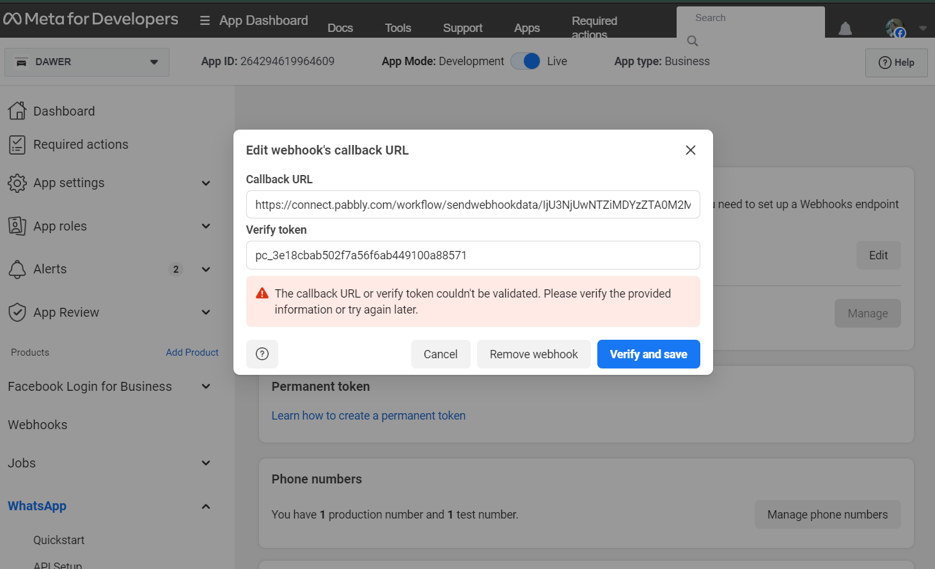Select the WhatsApp product label
This screenshot has height=569, width=935.
(x=37, y=506)
